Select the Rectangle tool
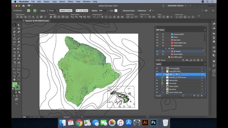228x128 pixels. tap(14, 39)
